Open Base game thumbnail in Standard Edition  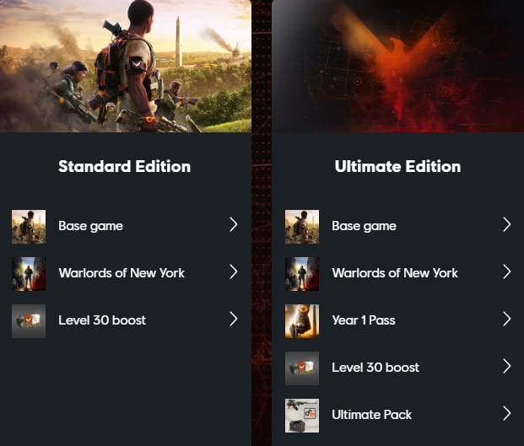(x=29, y=227)
